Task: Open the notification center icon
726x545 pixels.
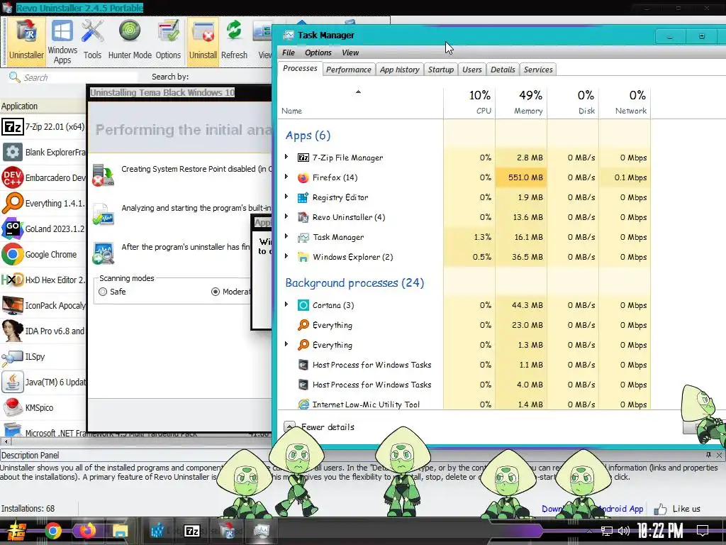Action: click(703, 531)
